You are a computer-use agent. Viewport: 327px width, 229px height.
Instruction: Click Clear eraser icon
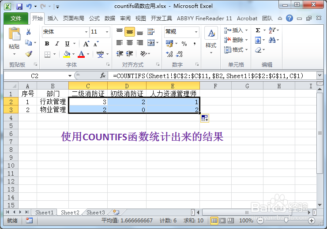pyautogui.click(x=258, y=50)
